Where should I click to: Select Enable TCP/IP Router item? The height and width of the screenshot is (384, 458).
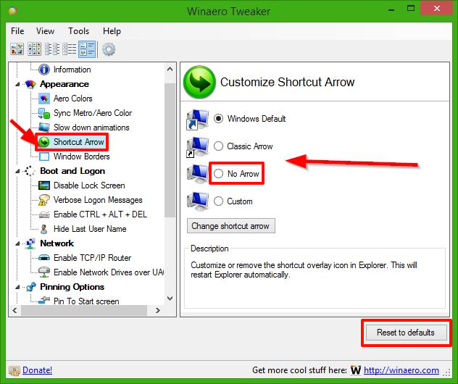tap(93, 258)
